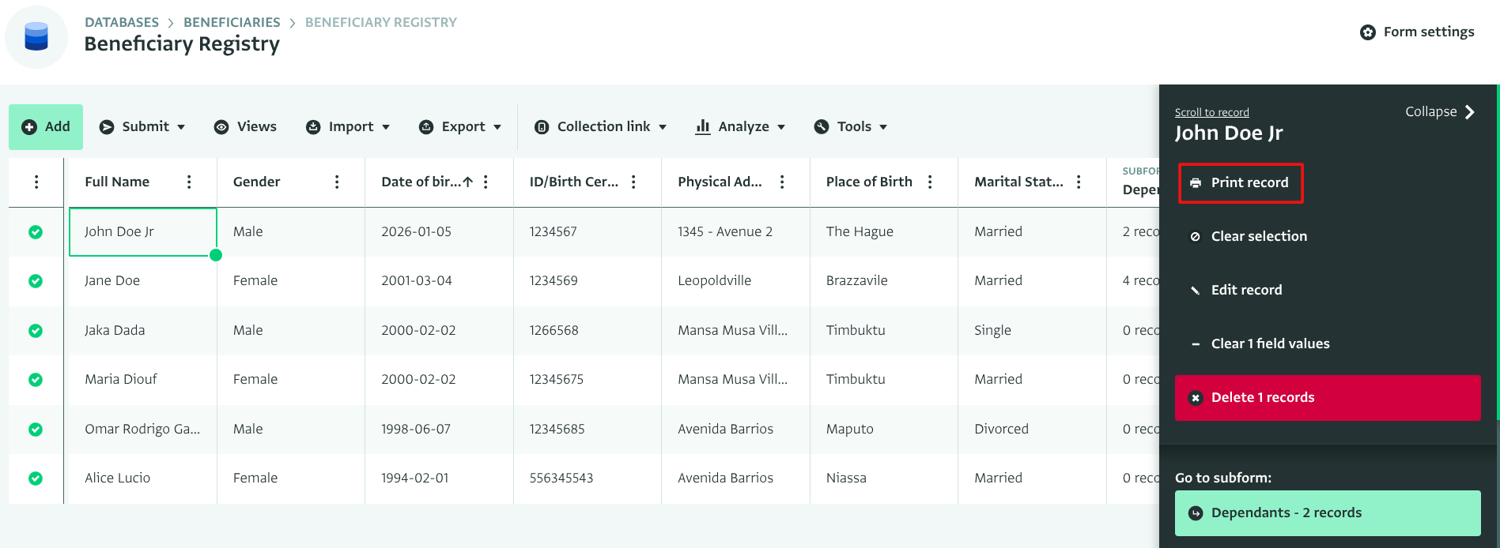Viewport: 1500px width, 548px height.
Task: Select Edit record in side panel
Action: pos(1246,290)
